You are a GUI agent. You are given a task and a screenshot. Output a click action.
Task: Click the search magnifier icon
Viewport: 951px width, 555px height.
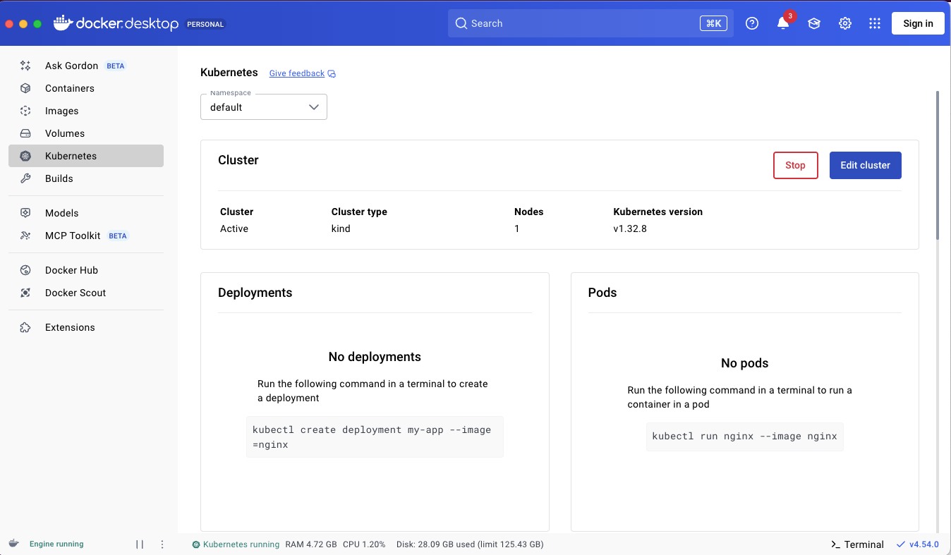[461, 23]
